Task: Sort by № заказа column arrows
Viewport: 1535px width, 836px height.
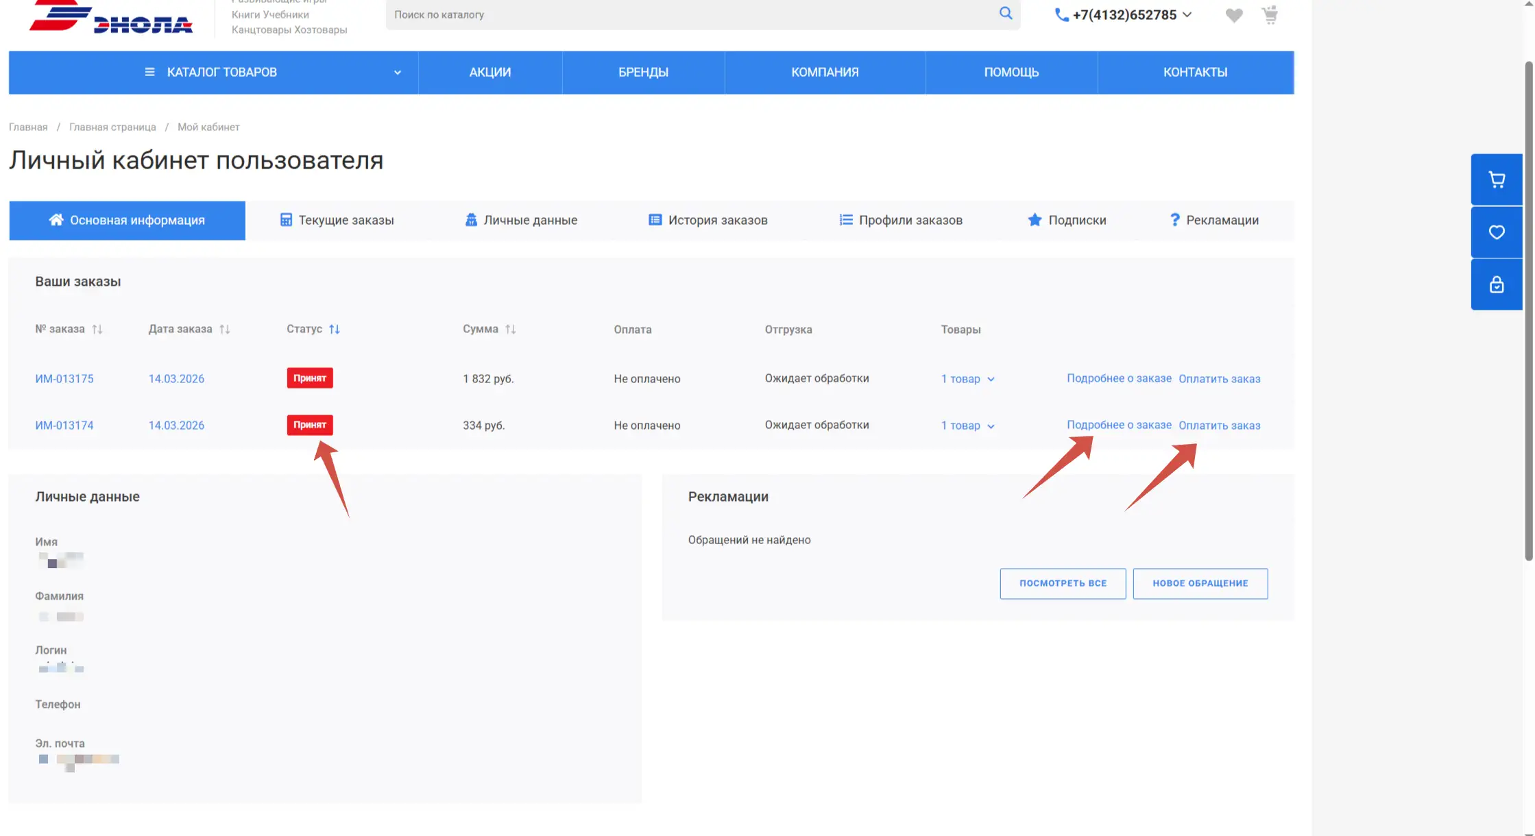Action: coord(97,330)
